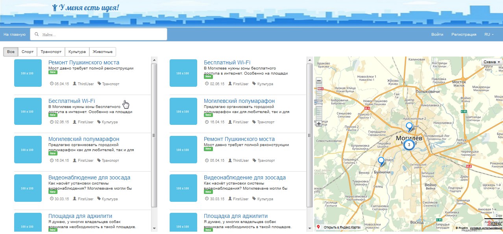Open left-list idea Ремонт Пушкинского моста

click(84, 62)
